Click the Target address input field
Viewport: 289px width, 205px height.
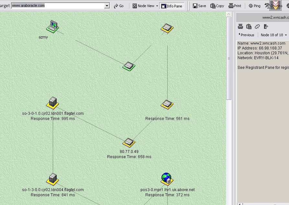coord(58,6)
